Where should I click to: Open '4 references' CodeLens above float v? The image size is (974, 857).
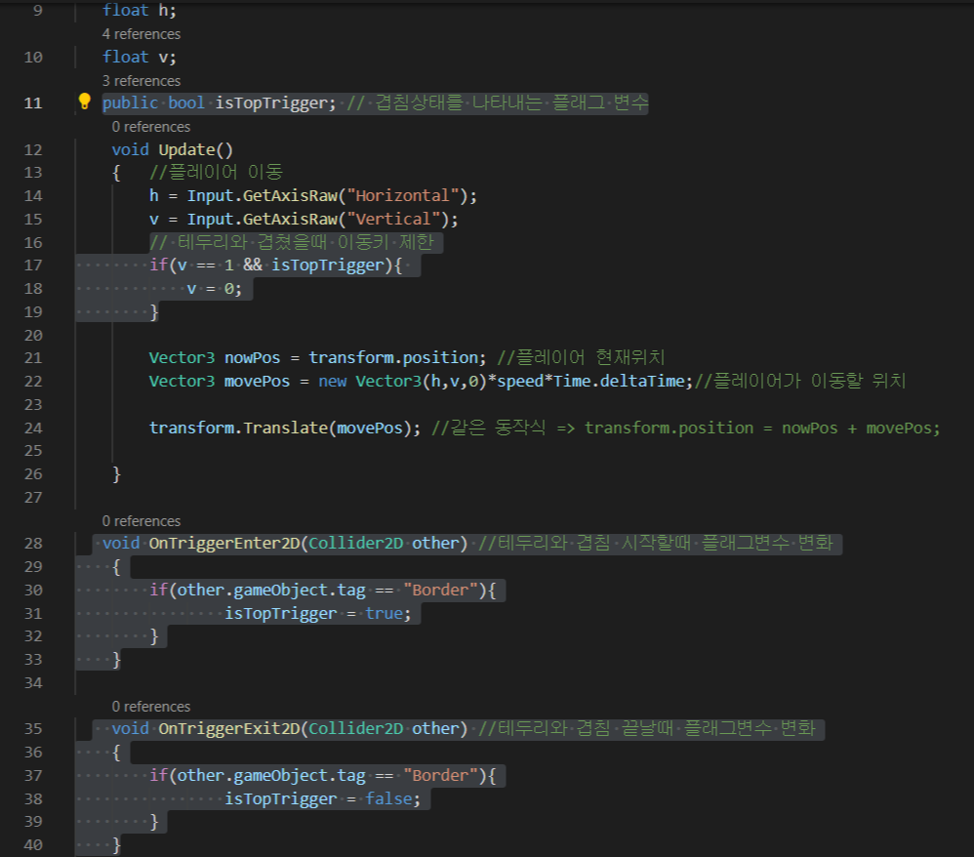[x=141, y=34]
